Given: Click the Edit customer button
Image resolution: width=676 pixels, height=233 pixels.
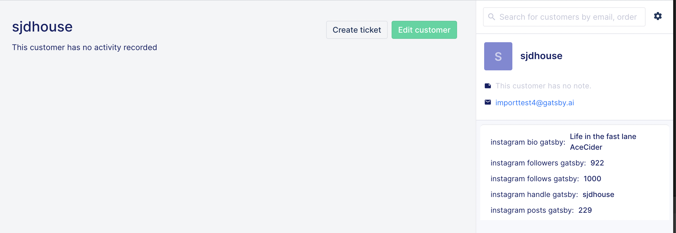Looking at the screenshot, I should pyautogui.click(x=424, y=30).
